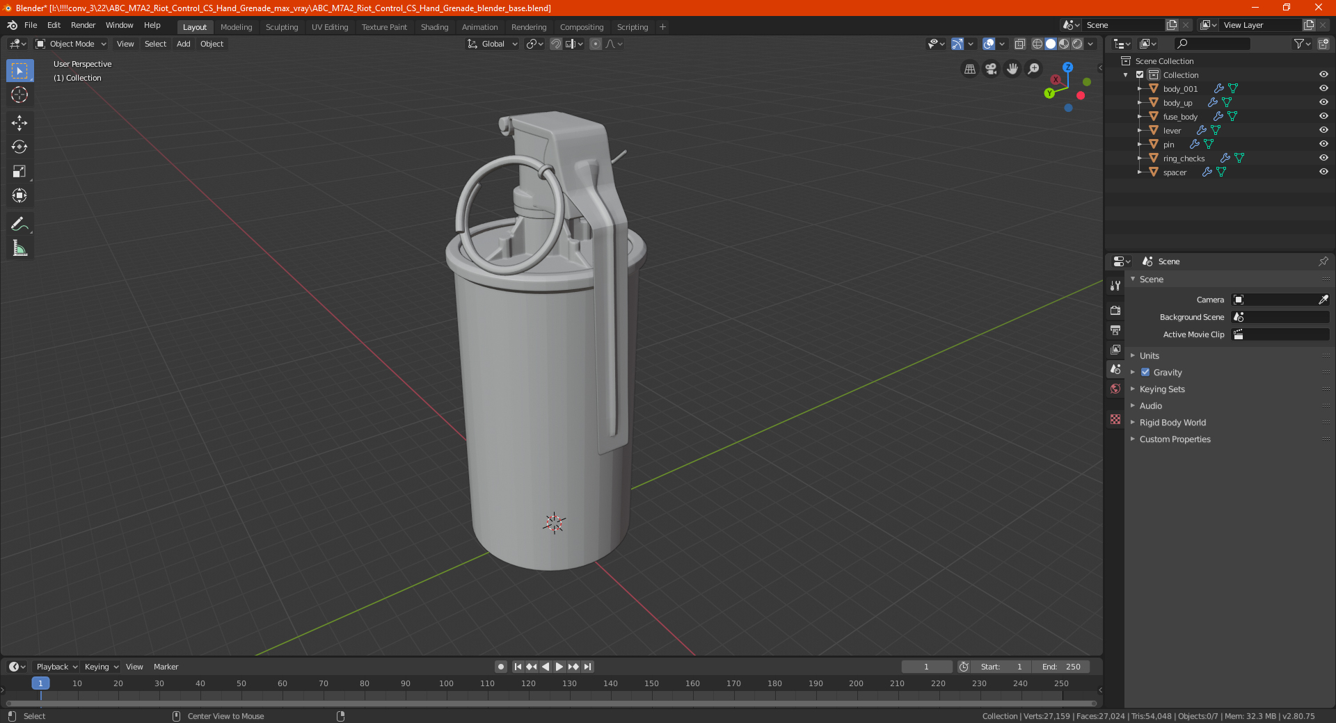This screenshot has height=723, width=1336.
Task: Expand the Rigid Body World panel
Action: pyautogui.click(x=1172, y=422)
